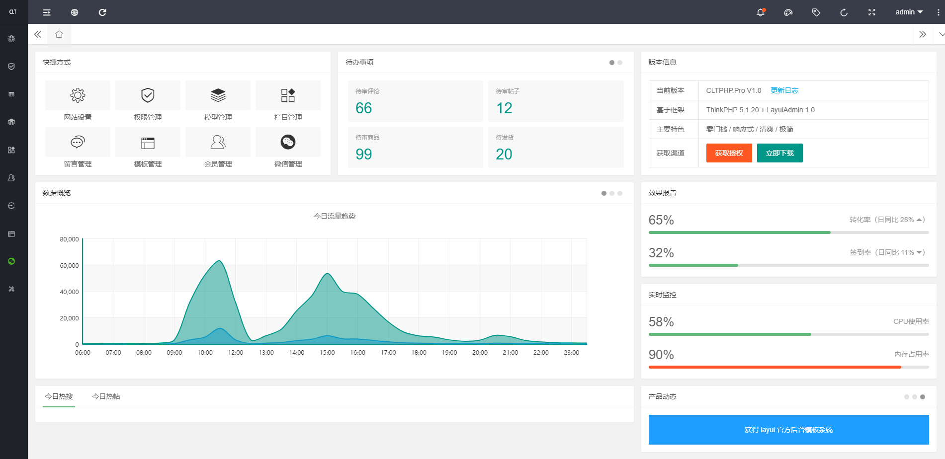Open the shield permissions icon in sidebar
The image size is (945, 459).
pyautogui.click(x=11, y=67)
